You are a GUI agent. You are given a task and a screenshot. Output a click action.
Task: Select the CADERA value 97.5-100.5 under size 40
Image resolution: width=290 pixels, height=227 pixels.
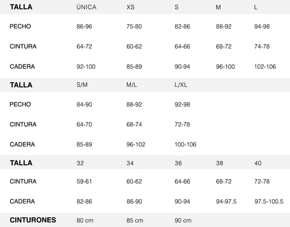pos(269,202)
